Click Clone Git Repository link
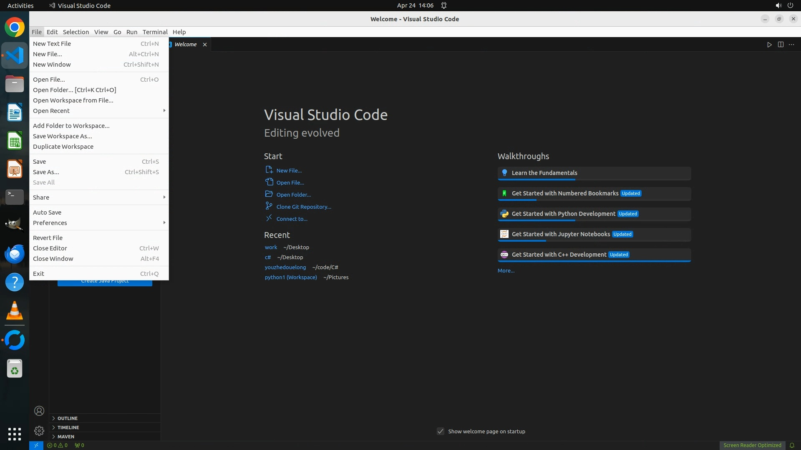Image resolution: width=801 pixels, height=450 pixels. click(304, 207)
